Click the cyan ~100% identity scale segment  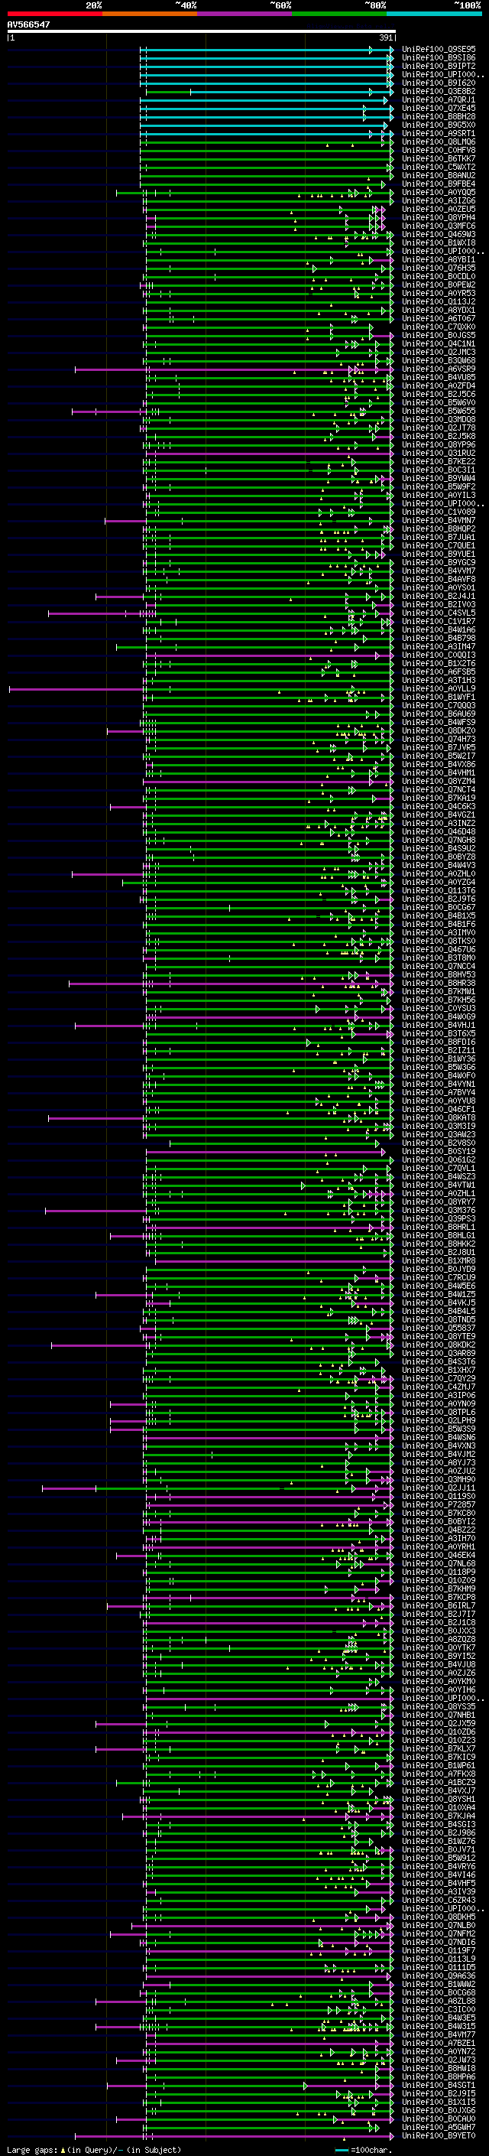[434, 14]
